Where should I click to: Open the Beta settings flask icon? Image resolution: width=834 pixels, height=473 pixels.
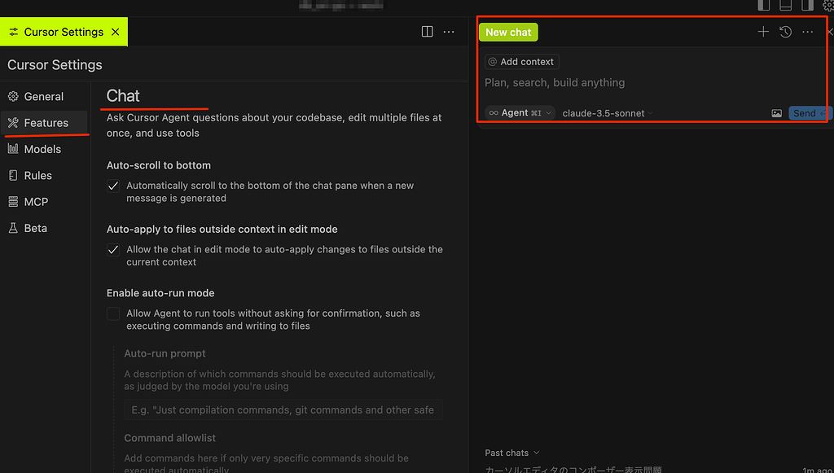tap(11, 228)
